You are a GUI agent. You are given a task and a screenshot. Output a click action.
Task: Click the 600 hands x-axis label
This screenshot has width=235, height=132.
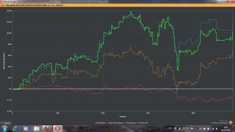click(x=148, y=113)
